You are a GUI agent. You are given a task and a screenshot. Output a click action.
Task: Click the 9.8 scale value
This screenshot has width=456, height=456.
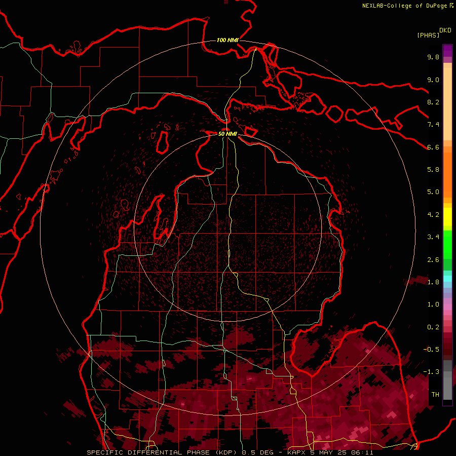point(433,57)
